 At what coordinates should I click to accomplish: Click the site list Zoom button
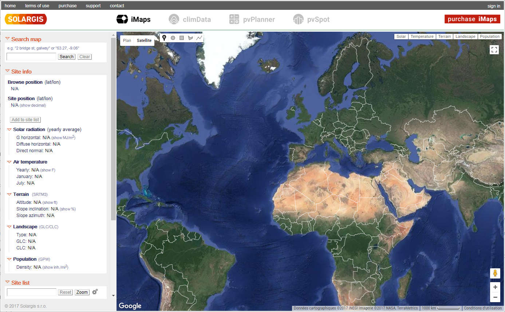pyautogui.click(x=82, y=292)
